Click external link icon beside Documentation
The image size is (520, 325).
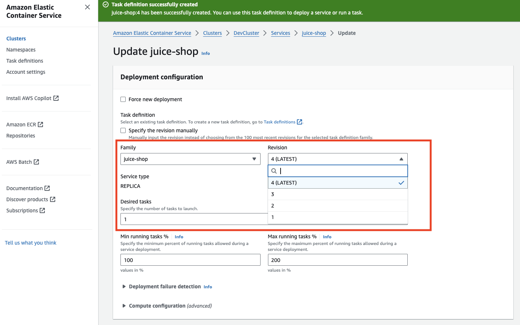47,188
